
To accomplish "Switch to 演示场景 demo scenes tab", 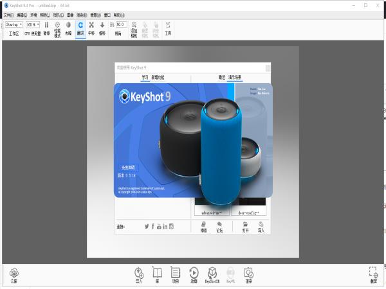I will (x=235, y=78).
